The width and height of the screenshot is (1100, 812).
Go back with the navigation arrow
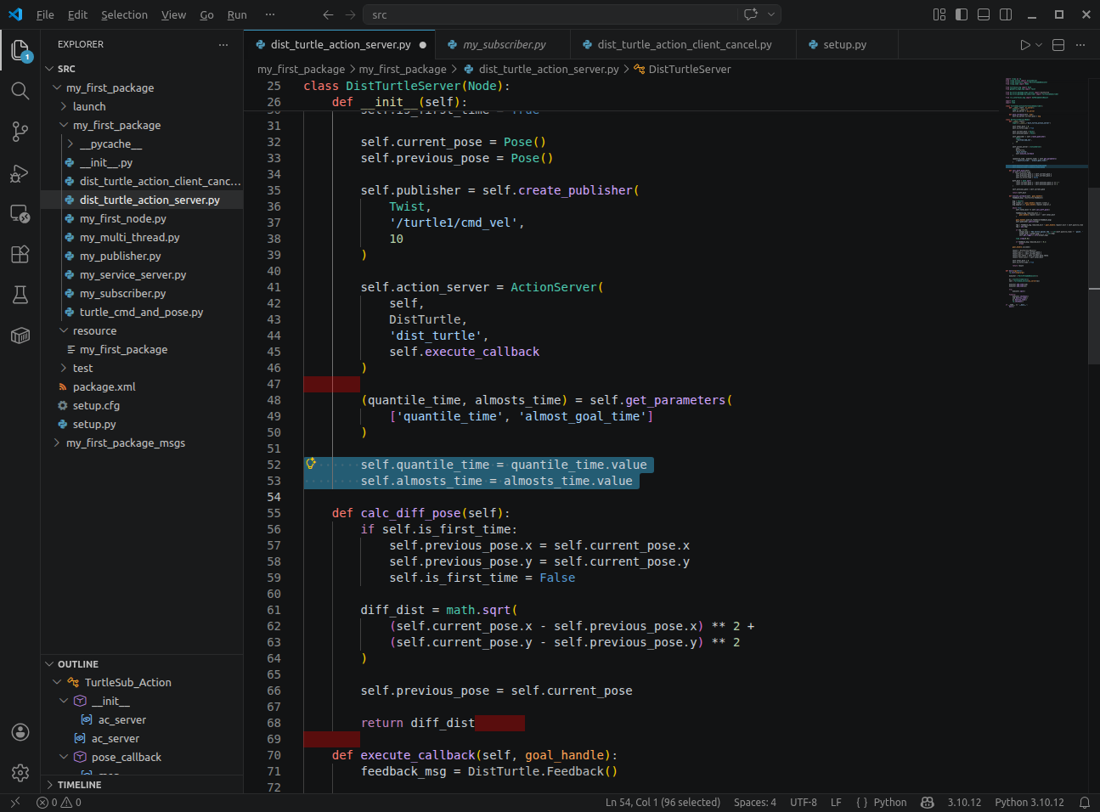point(329,14)
